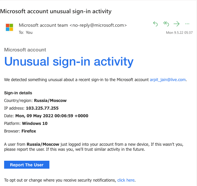This screenshot has width=197, height=186.
Task: Click the 'Sign-in details' bold label
Action: pos(18,93)
